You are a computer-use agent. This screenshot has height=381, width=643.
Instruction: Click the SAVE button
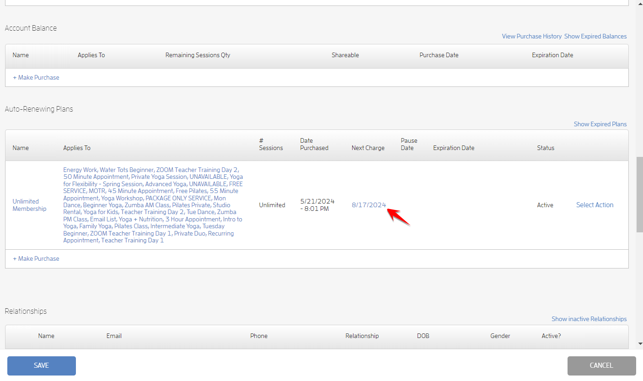tap(42, 365)
